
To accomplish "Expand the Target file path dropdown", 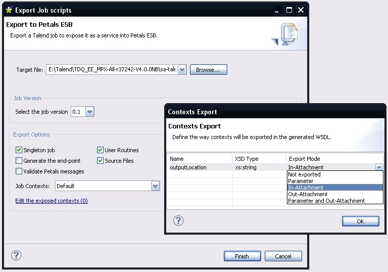I will tap(182, 70).
